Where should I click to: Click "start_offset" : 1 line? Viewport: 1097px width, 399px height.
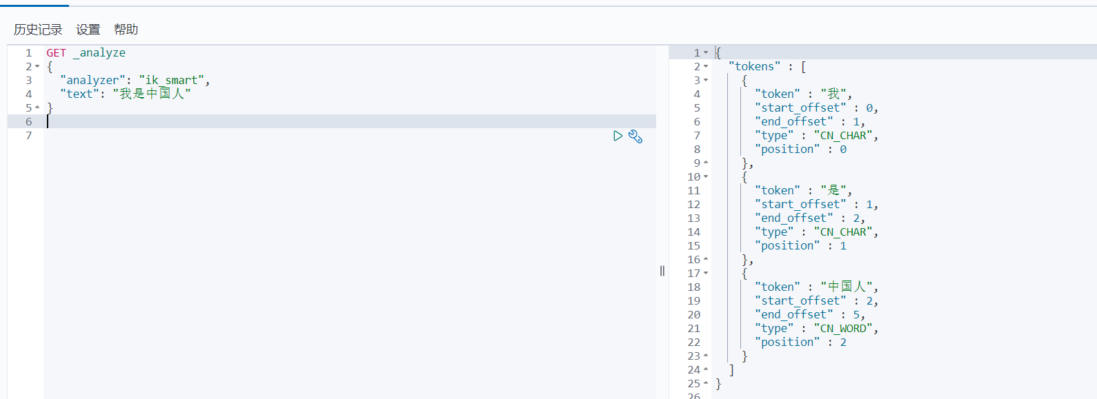pyautogui.click(x=816, y=204)
